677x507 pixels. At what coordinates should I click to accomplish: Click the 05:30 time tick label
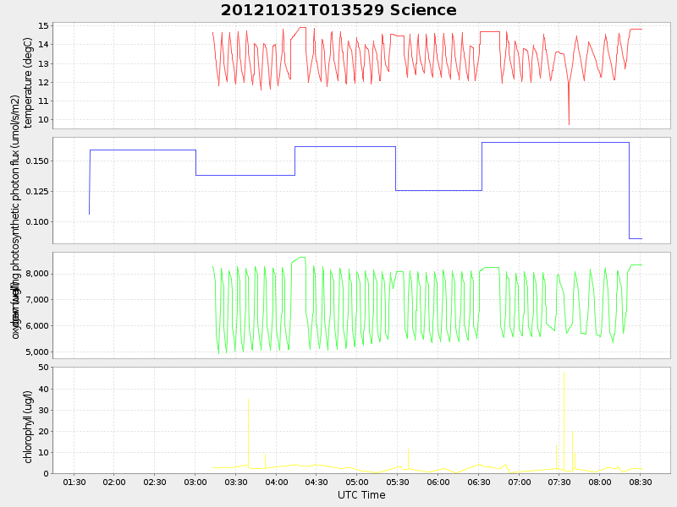click(x=398, y=482)
